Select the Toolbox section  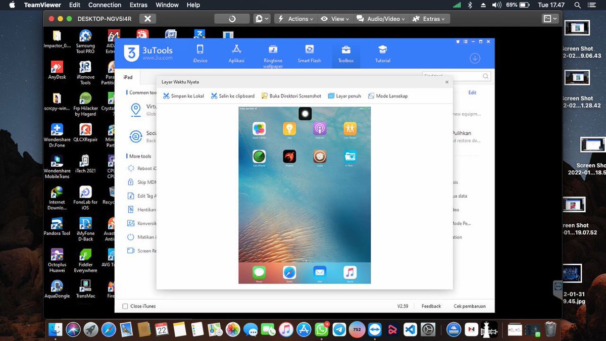[x=346, y=55]
